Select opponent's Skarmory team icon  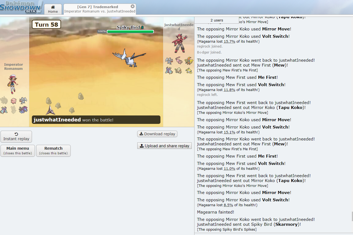pyautogui.click(x=169, y=61)
